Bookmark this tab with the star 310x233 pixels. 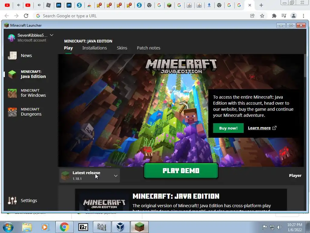coord(262,16)
